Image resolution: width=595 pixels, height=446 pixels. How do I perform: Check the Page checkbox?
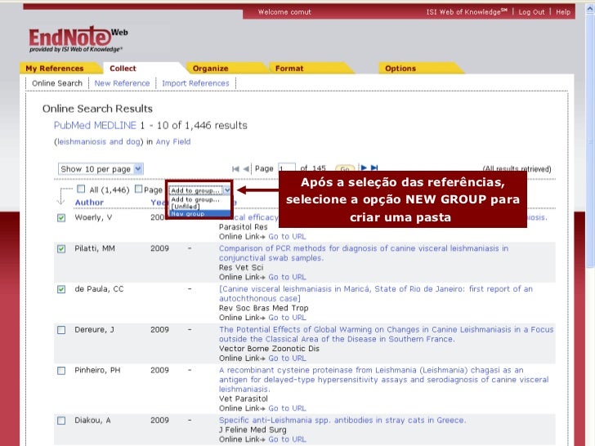pyautogui.click(x=138, y=189)
